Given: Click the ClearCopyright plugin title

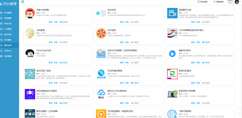Looking at the screenshot, I should (x=44, y=50).
